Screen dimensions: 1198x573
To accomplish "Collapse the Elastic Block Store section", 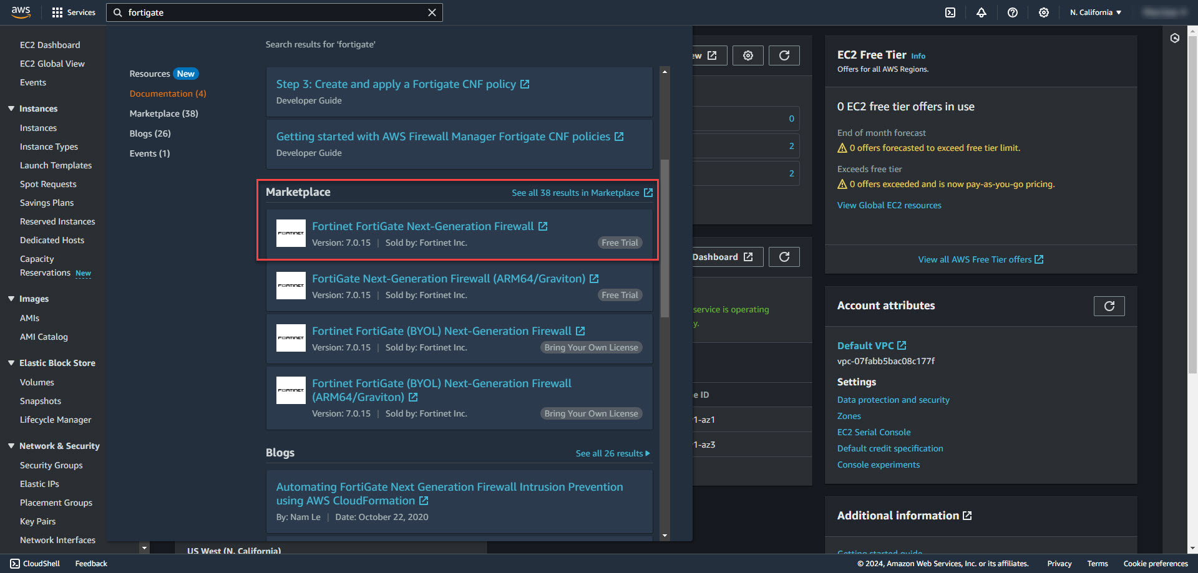I will point(11,363).
